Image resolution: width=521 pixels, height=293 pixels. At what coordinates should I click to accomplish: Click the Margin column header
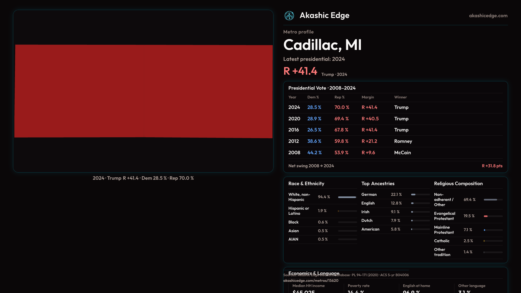[367, 97]
